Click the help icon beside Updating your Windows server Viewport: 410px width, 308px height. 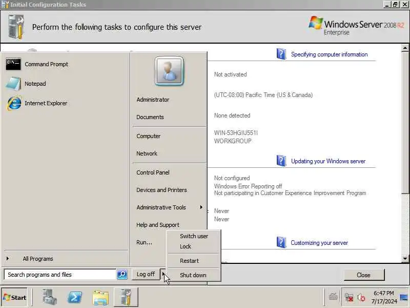coord(281,161)
